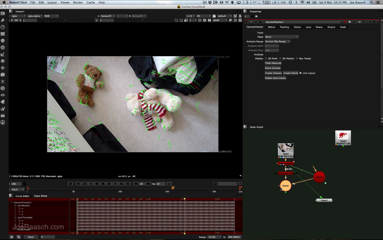383x240 pixels.
Task: Toggle the loop playback mode button
Action: coord(169,184)
